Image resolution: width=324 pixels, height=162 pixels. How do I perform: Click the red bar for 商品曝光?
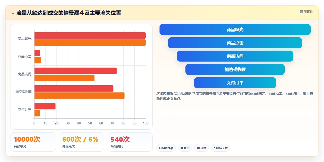90,35
